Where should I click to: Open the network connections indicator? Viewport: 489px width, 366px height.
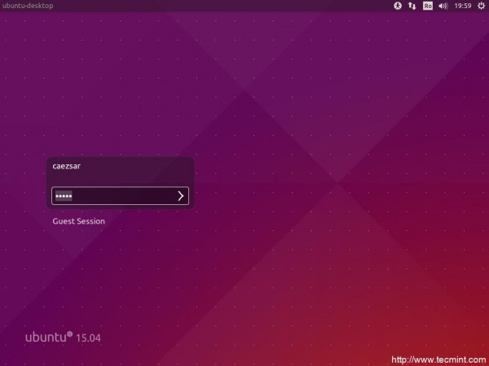(412, 6)
